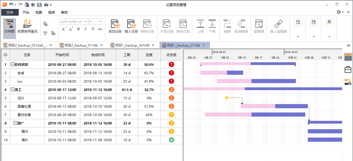Click the save icon in quick access toolbar
This screenshot has height=161, width=353.
tap(39, 5)
